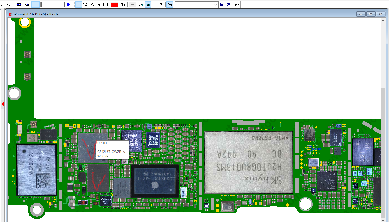Click the line thickness minus button
The width and height of the screenshot is (389, 222).
[132, 5]
